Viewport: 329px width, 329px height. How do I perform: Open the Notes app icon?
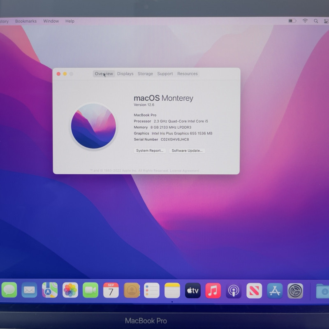172,290
